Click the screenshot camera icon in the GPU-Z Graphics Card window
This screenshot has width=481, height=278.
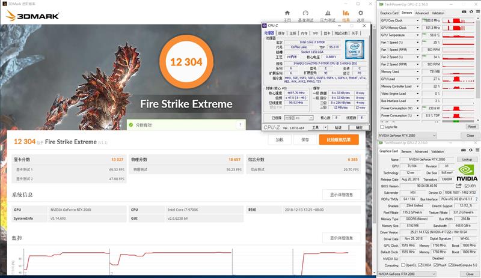464,150
